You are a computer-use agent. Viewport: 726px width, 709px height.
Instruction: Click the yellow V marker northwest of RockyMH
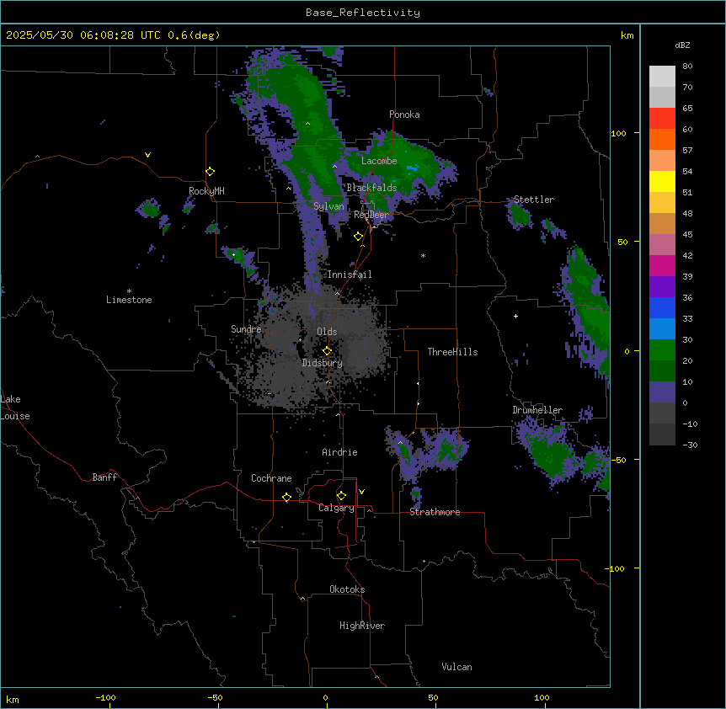coord(147,155)
